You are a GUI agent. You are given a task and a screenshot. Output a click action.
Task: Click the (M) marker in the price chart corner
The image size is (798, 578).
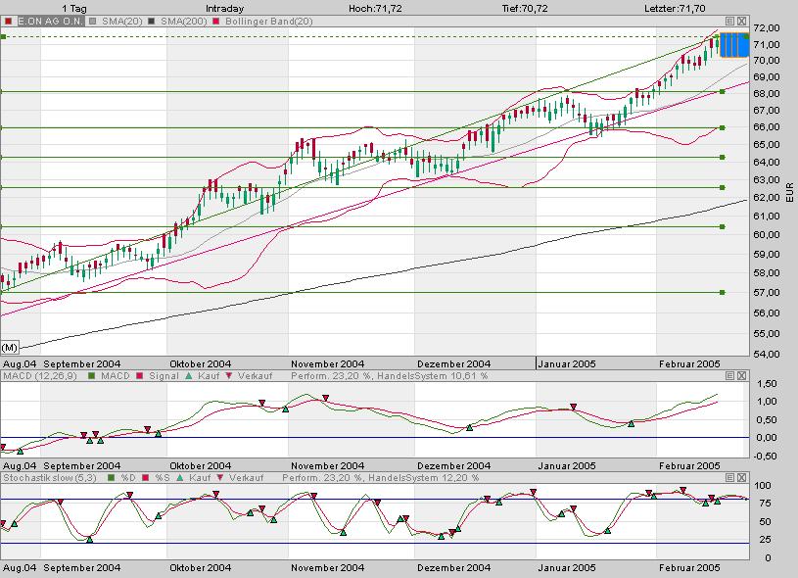coord(10,348)
